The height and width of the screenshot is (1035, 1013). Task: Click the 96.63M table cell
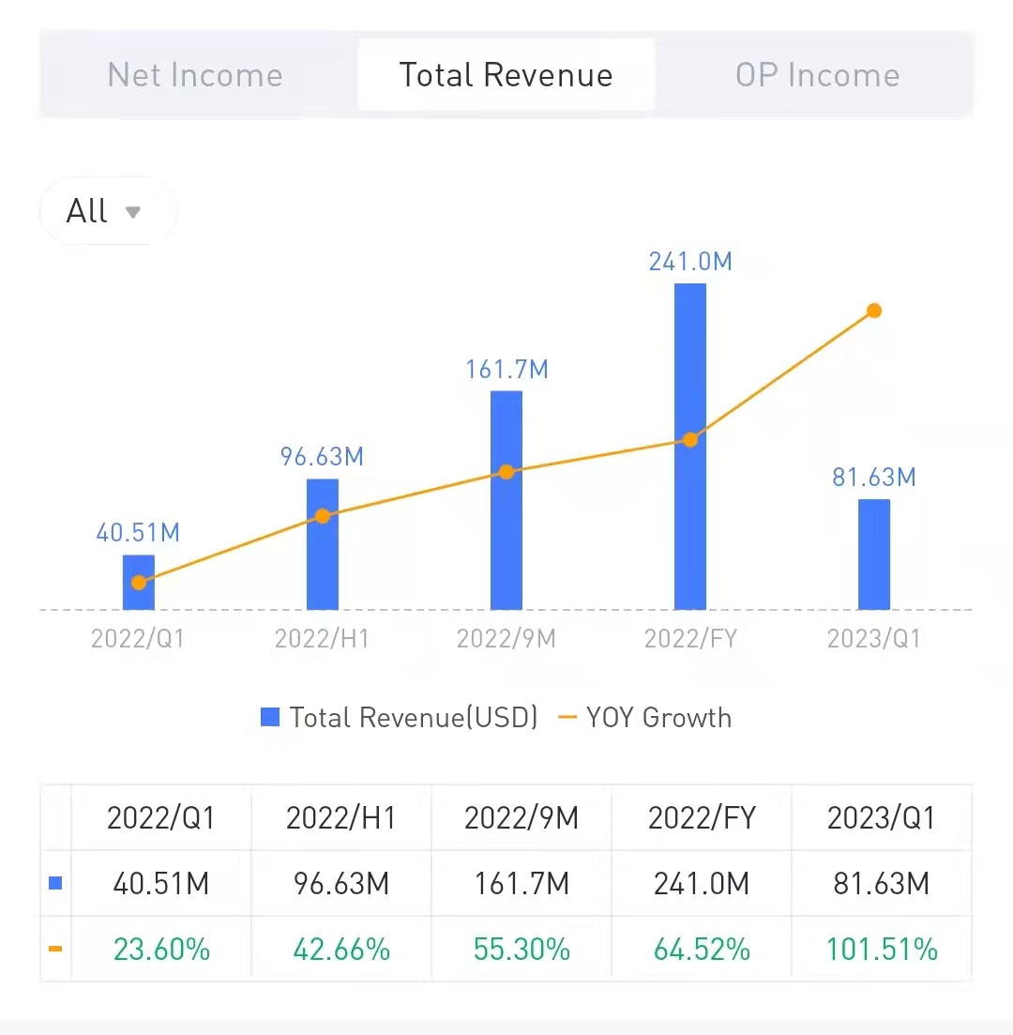[341, 883]
